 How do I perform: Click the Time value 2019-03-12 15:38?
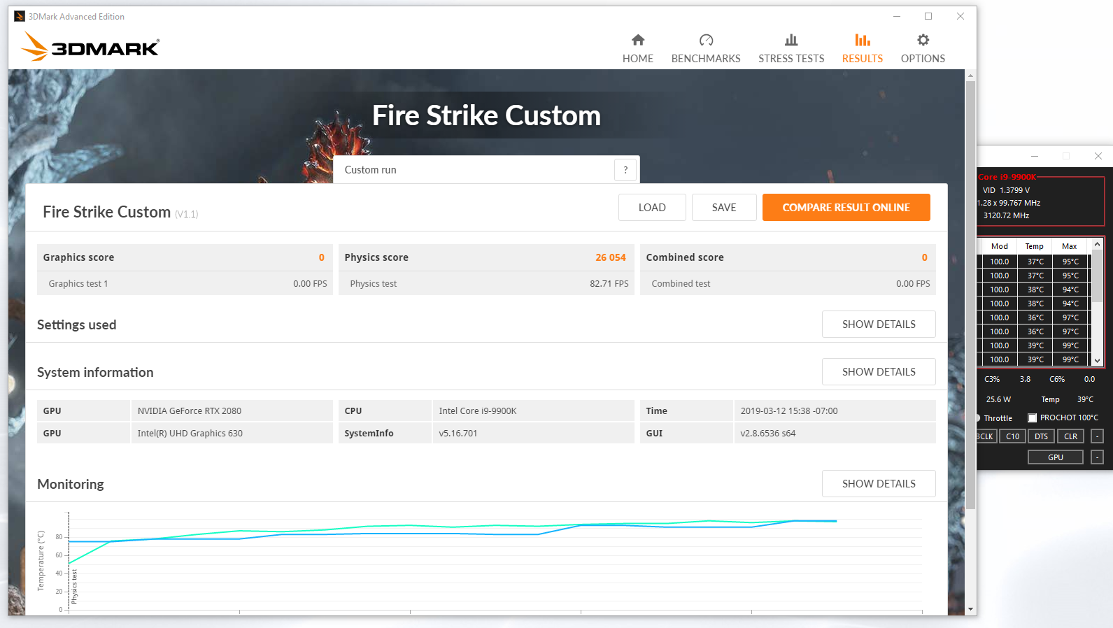789,411
